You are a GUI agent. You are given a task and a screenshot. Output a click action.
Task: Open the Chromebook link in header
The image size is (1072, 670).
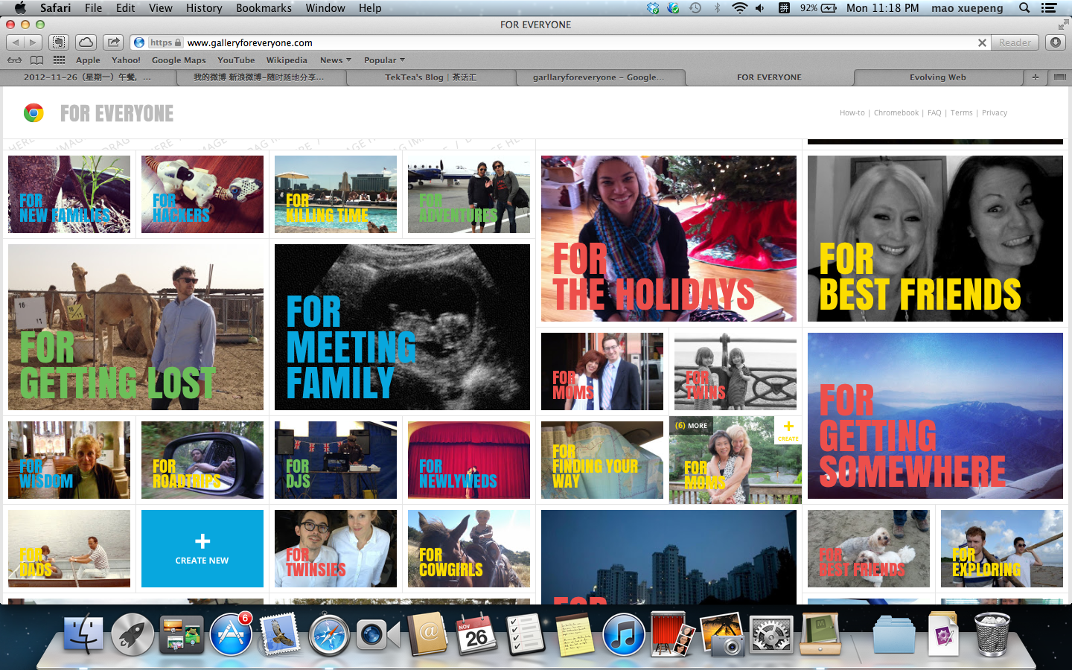(896, 113)
